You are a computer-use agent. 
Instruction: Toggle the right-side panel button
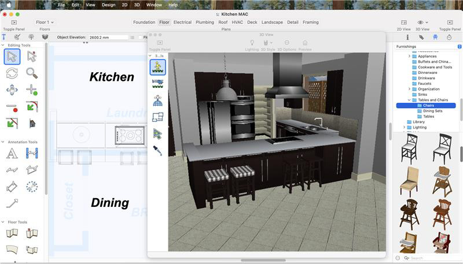[450, 23]
